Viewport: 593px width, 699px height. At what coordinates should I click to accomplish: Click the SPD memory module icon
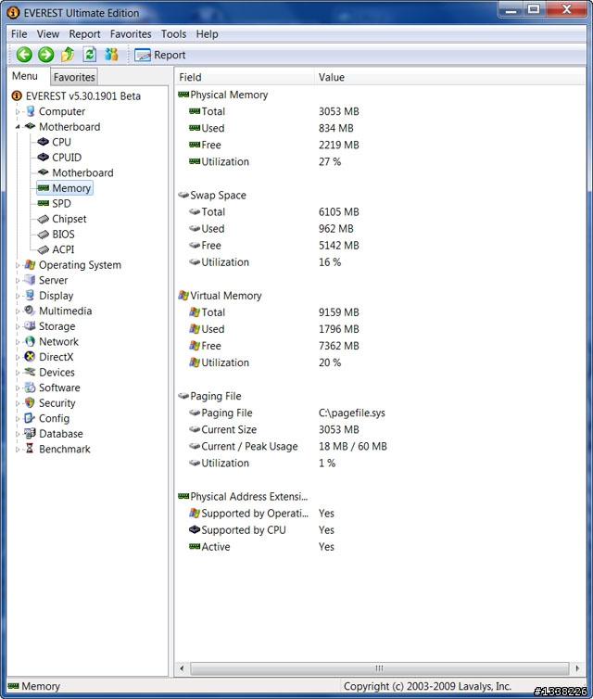point(44,203)
